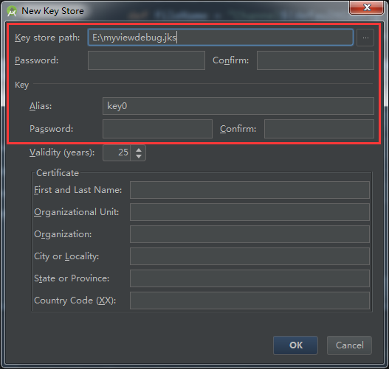Focus the City or Locality field
Screen dimensions: 389x369
pos(249,256)
